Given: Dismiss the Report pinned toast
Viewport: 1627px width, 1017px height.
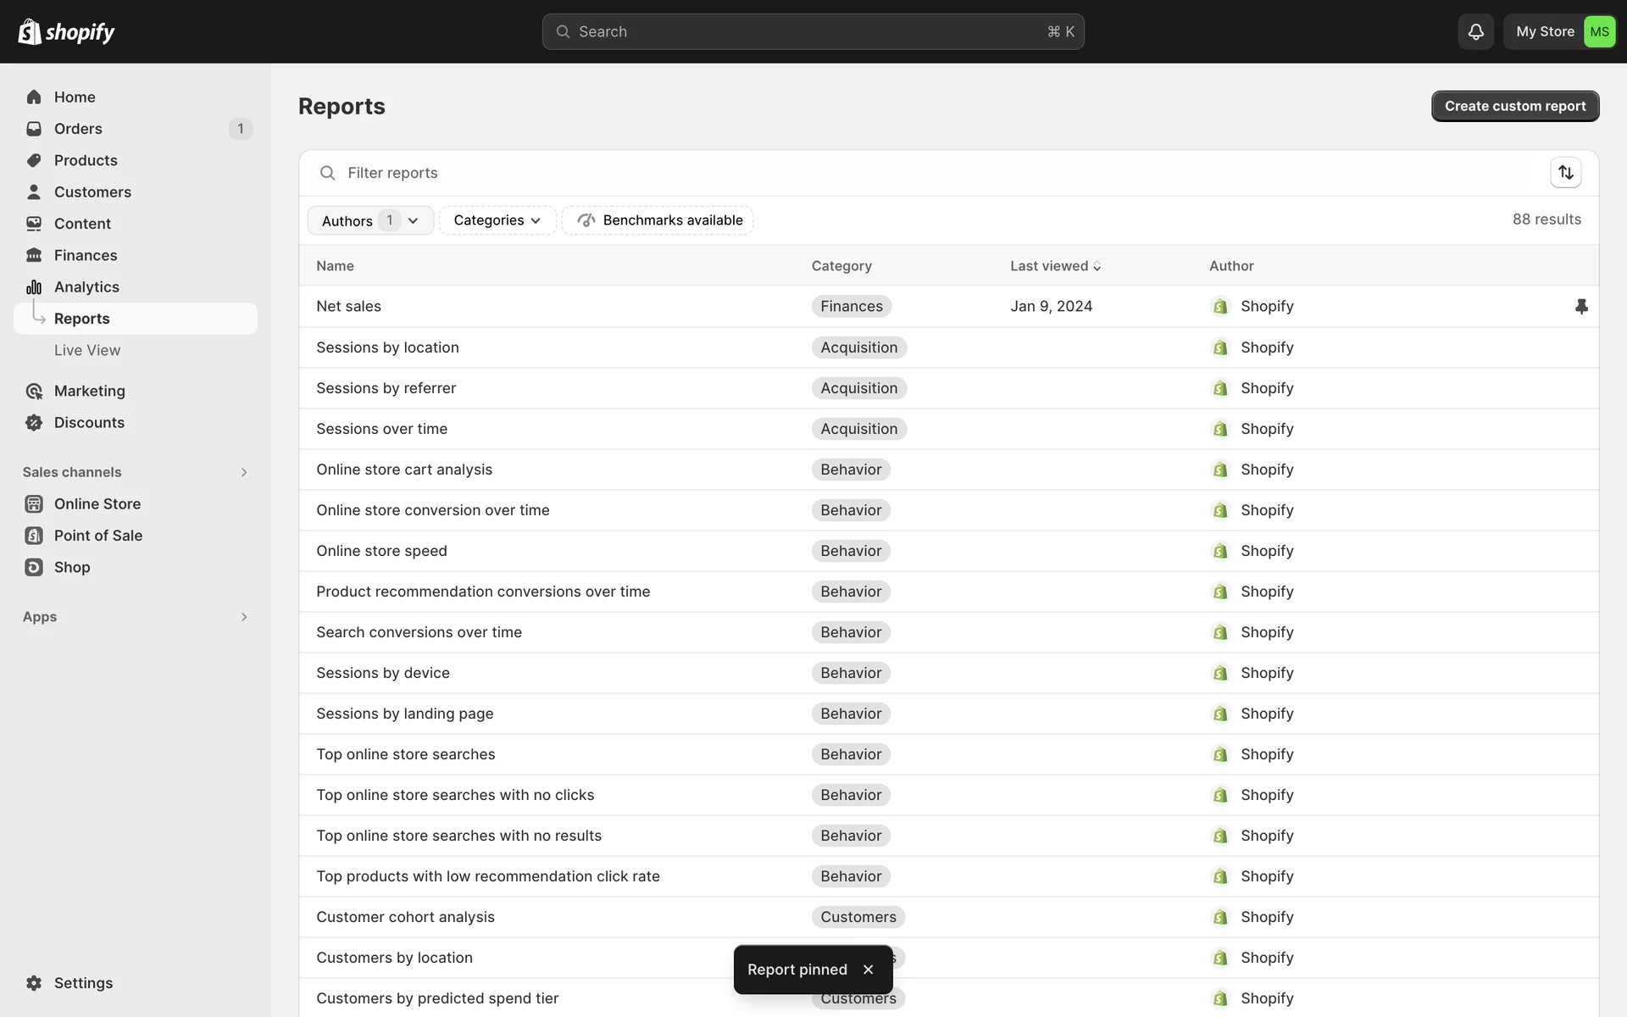Looking at the screenshot, I should pyautogui.click(x=868, y=970).
